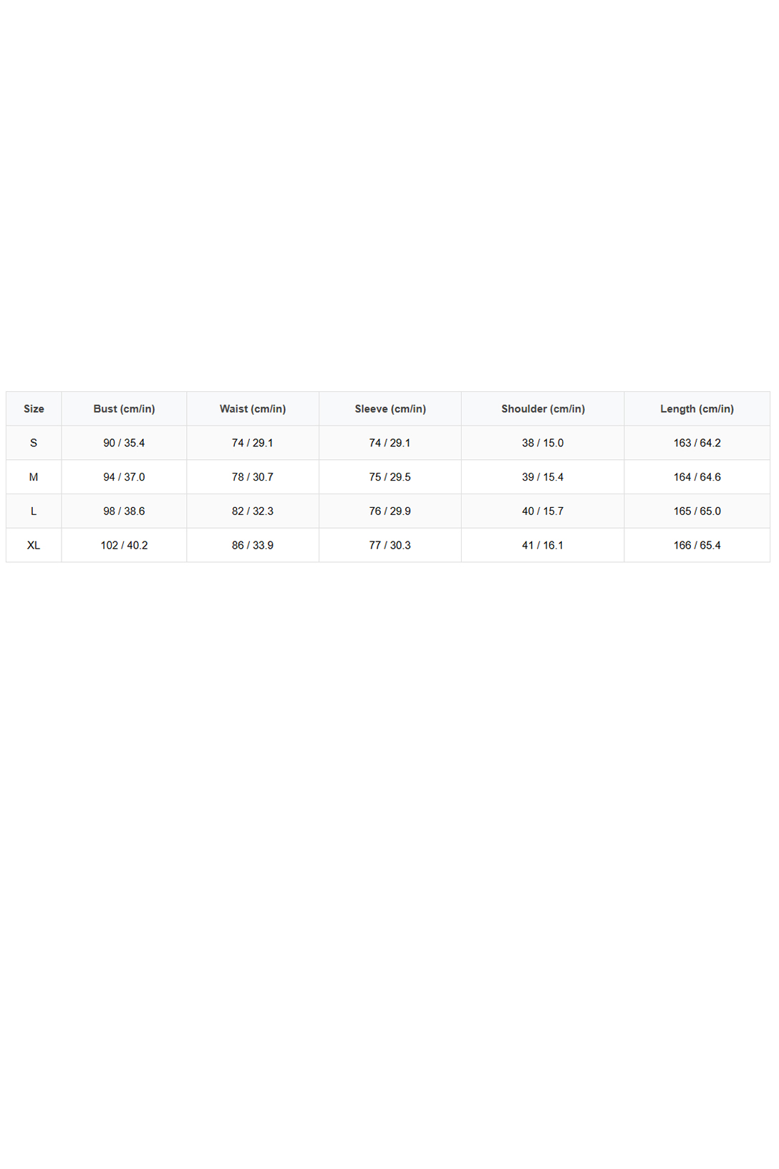Click bust value 94 / 37.0

pyautogui.click(x=124, y=477)
